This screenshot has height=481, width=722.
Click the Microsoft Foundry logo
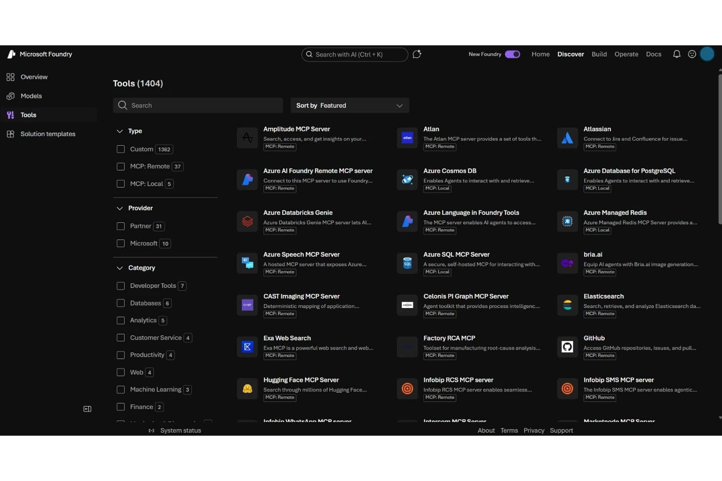pyautogui.click(x=11, y=54)
